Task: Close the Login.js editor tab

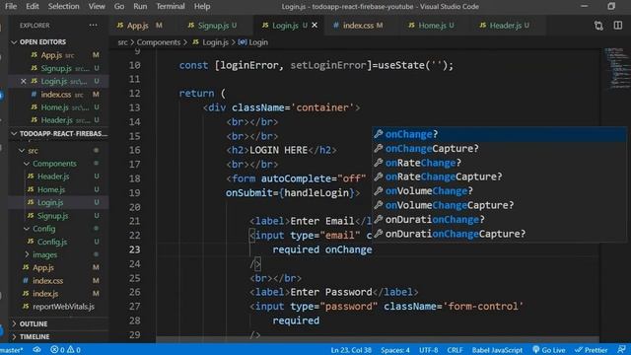Action: click(x=315, y=26)
